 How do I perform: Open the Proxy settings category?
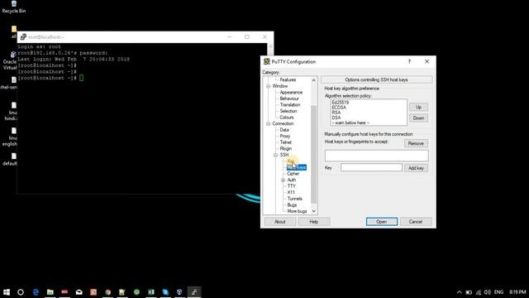click(284, 136)
